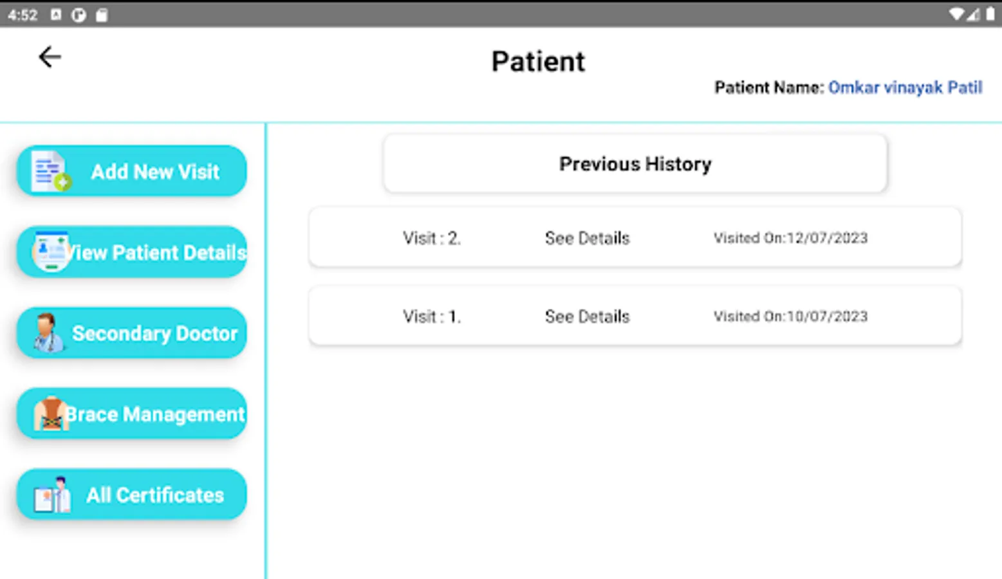
Task: Go to Brace Management
Action: click(x=154, y=414)
